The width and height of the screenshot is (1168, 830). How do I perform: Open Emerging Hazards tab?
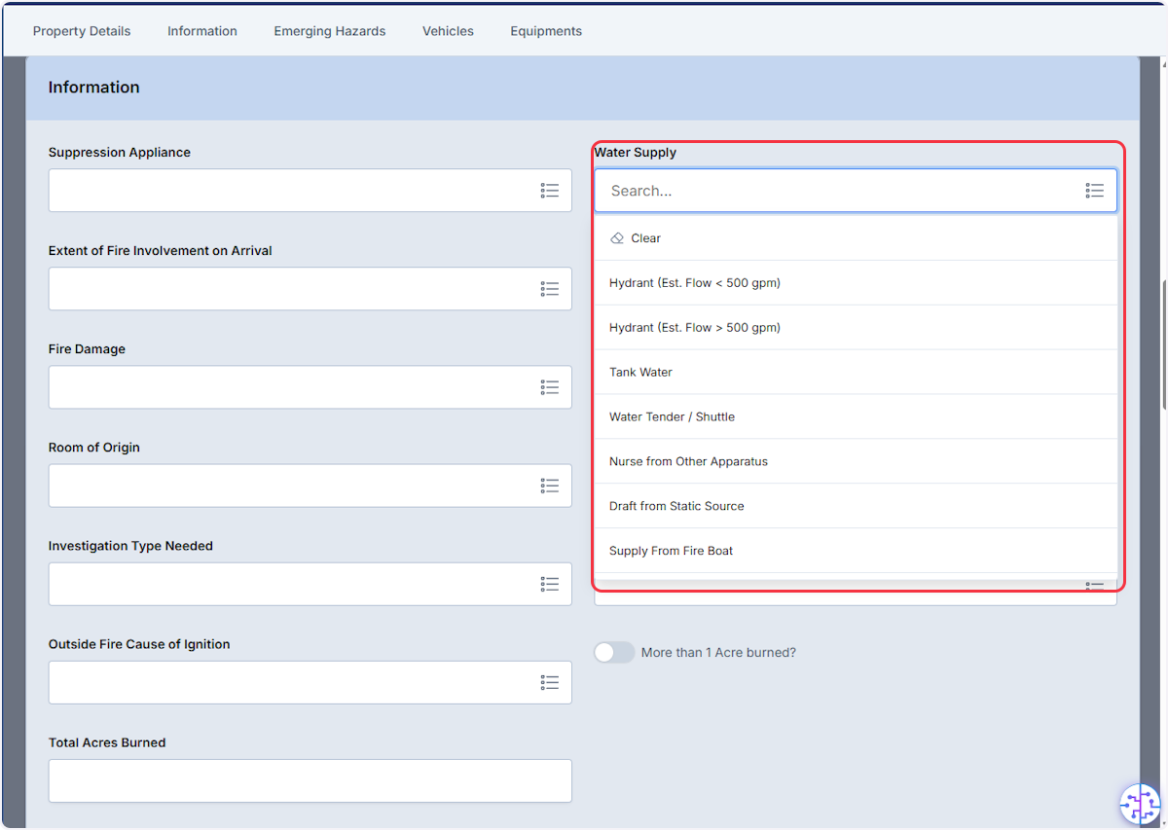click(330, 31)
